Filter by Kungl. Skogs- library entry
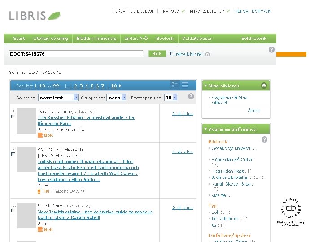Image resolution: width=323 pixels, height=242 pixels. (232, 186)
